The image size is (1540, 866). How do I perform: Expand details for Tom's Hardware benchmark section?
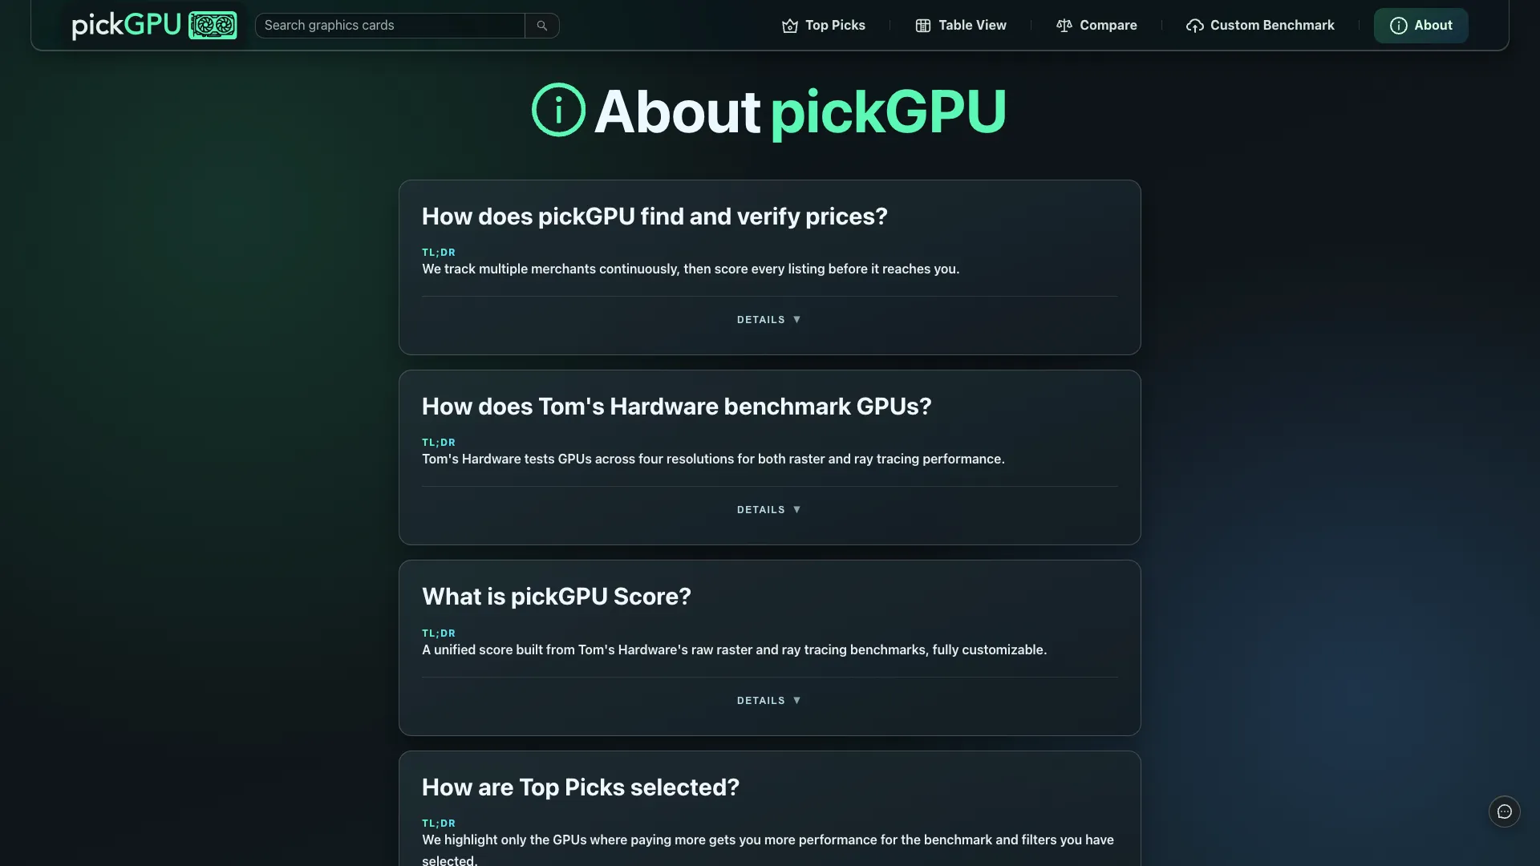tap(769, 510)
